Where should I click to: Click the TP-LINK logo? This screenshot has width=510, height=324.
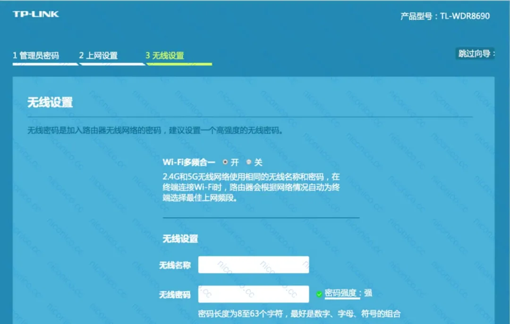coord(36,14)
